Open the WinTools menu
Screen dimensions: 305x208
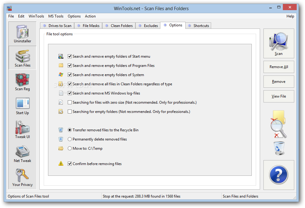36,16
